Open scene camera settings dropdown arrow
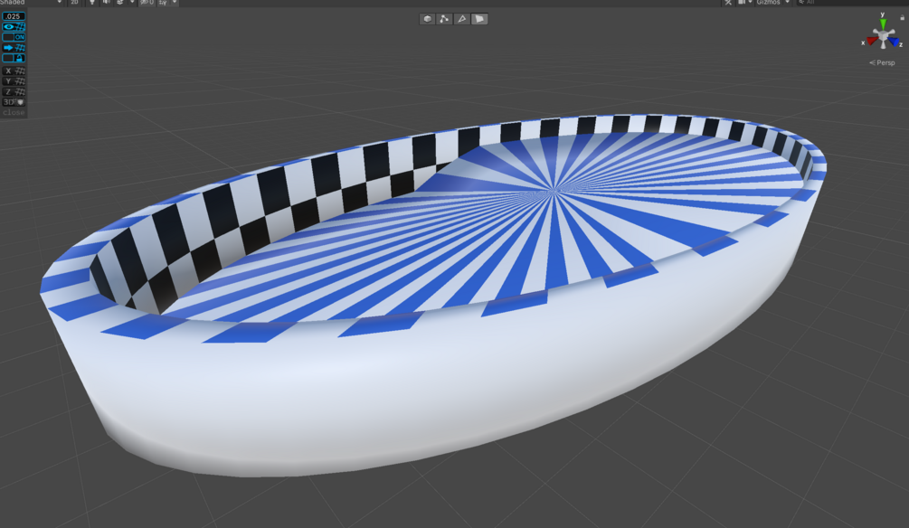This screenshot has height=528, width=909. (750, 3)
